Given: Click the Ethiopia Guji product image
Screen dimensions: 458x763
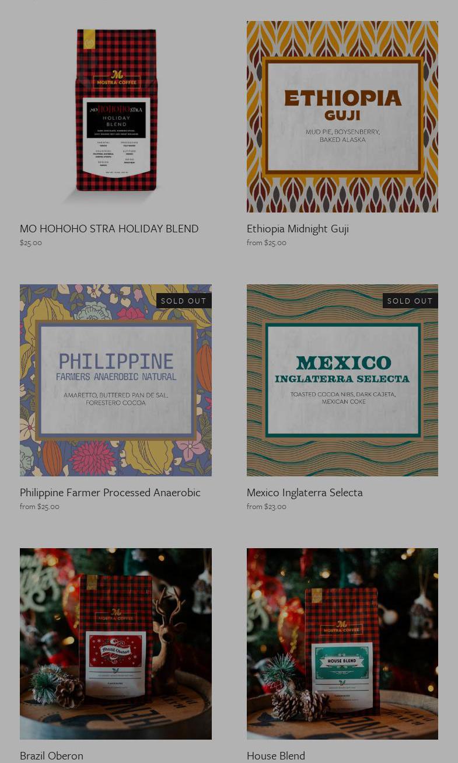Looking at the screenshot, I should 342,117.
